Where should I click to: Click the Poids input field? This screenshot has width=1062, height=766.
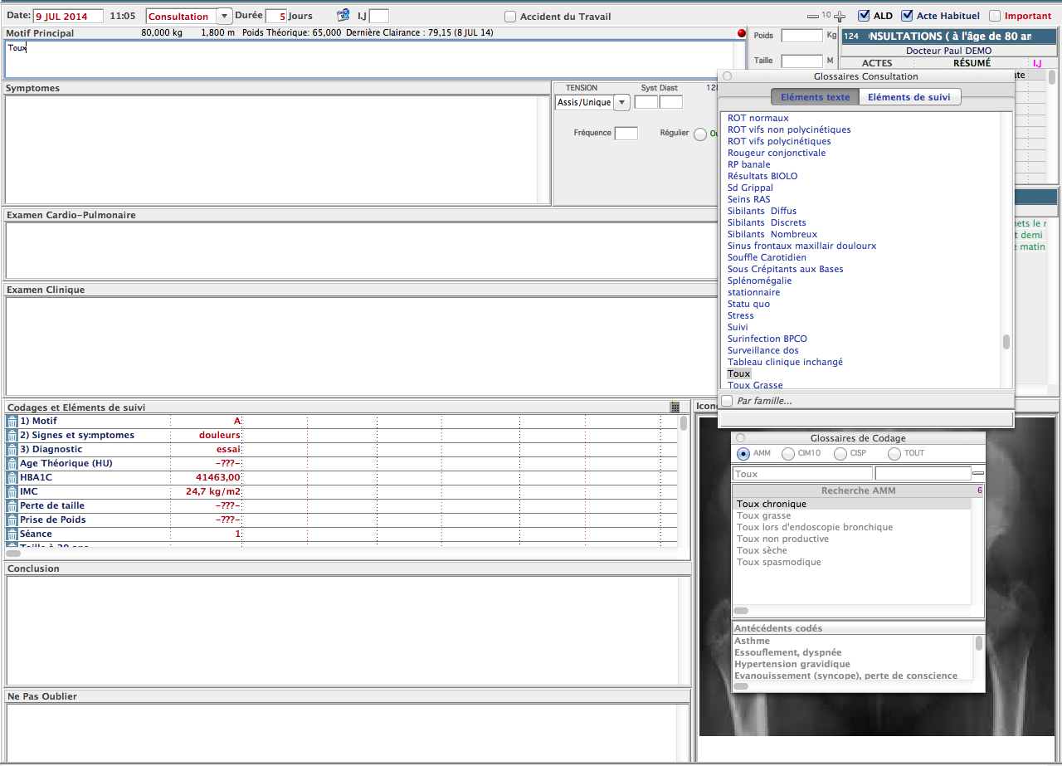[801, 36]
